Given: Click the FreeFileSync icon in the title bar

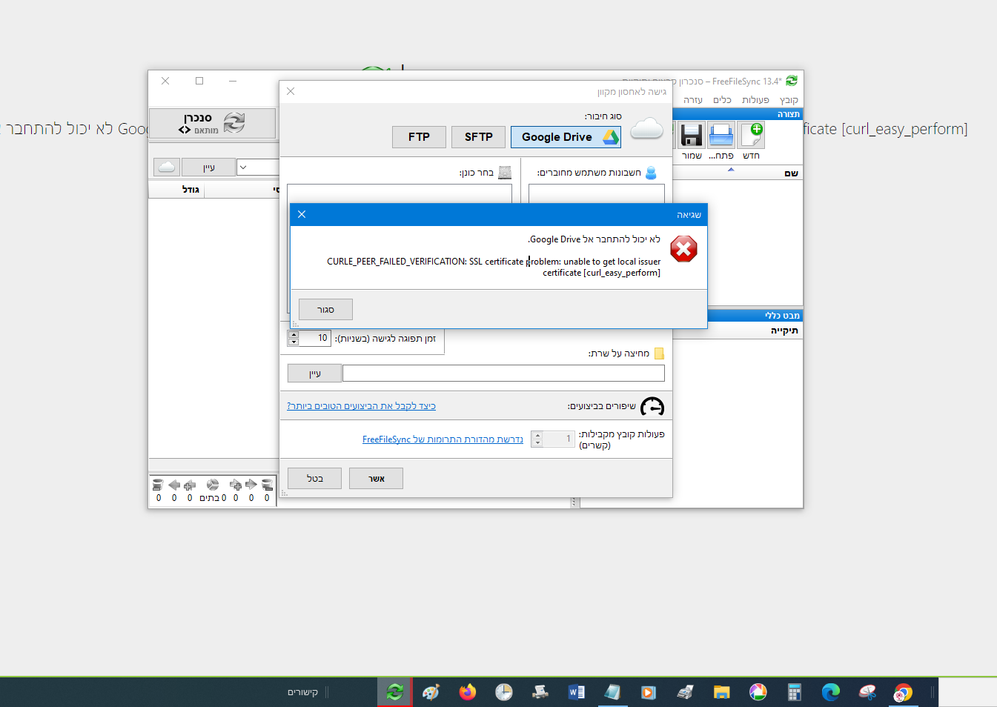Looking at the screenshot, I should coord(792,81).
